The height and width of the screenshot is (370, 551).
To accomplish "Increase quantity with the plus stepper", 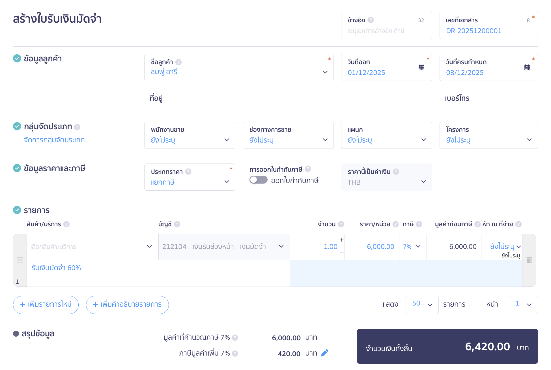I will tap(342, 240).
